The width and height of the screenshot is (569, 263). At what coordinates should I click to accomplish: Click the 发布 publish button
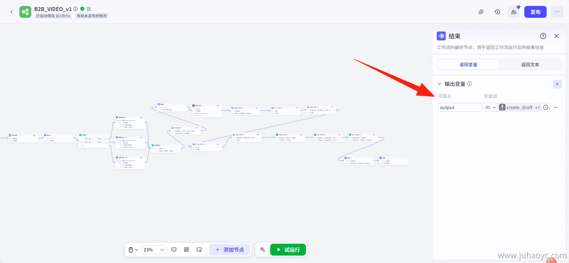click(x=535, y=12)
